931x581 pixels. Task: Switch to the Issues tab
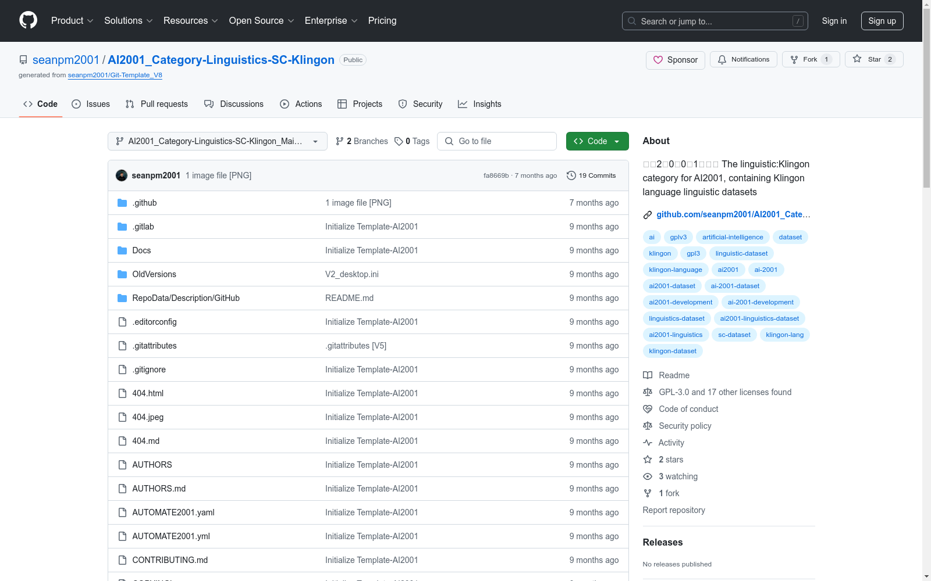pyautogui.click(x=91, y=104)
